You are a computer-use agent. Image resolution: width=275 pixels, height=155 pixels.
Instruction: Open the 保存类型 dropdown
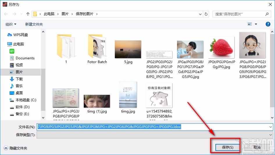pos(155,135)
